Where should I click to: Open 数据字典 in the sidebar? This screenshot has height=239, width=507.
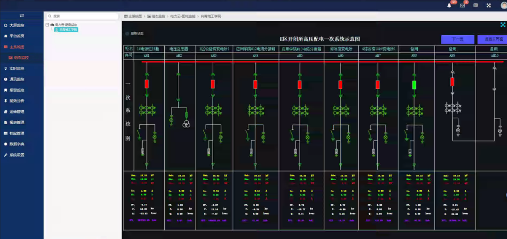pyautogui.click(x=22, y=144)
